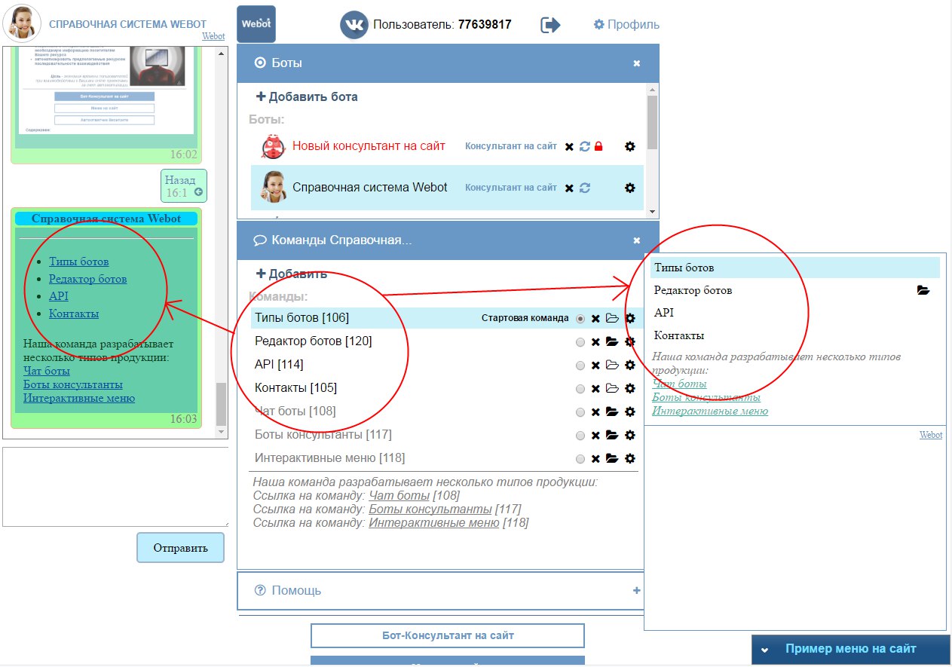
Task: Open the folder icon of Чат боты [108]
Action: click(612, 412)
